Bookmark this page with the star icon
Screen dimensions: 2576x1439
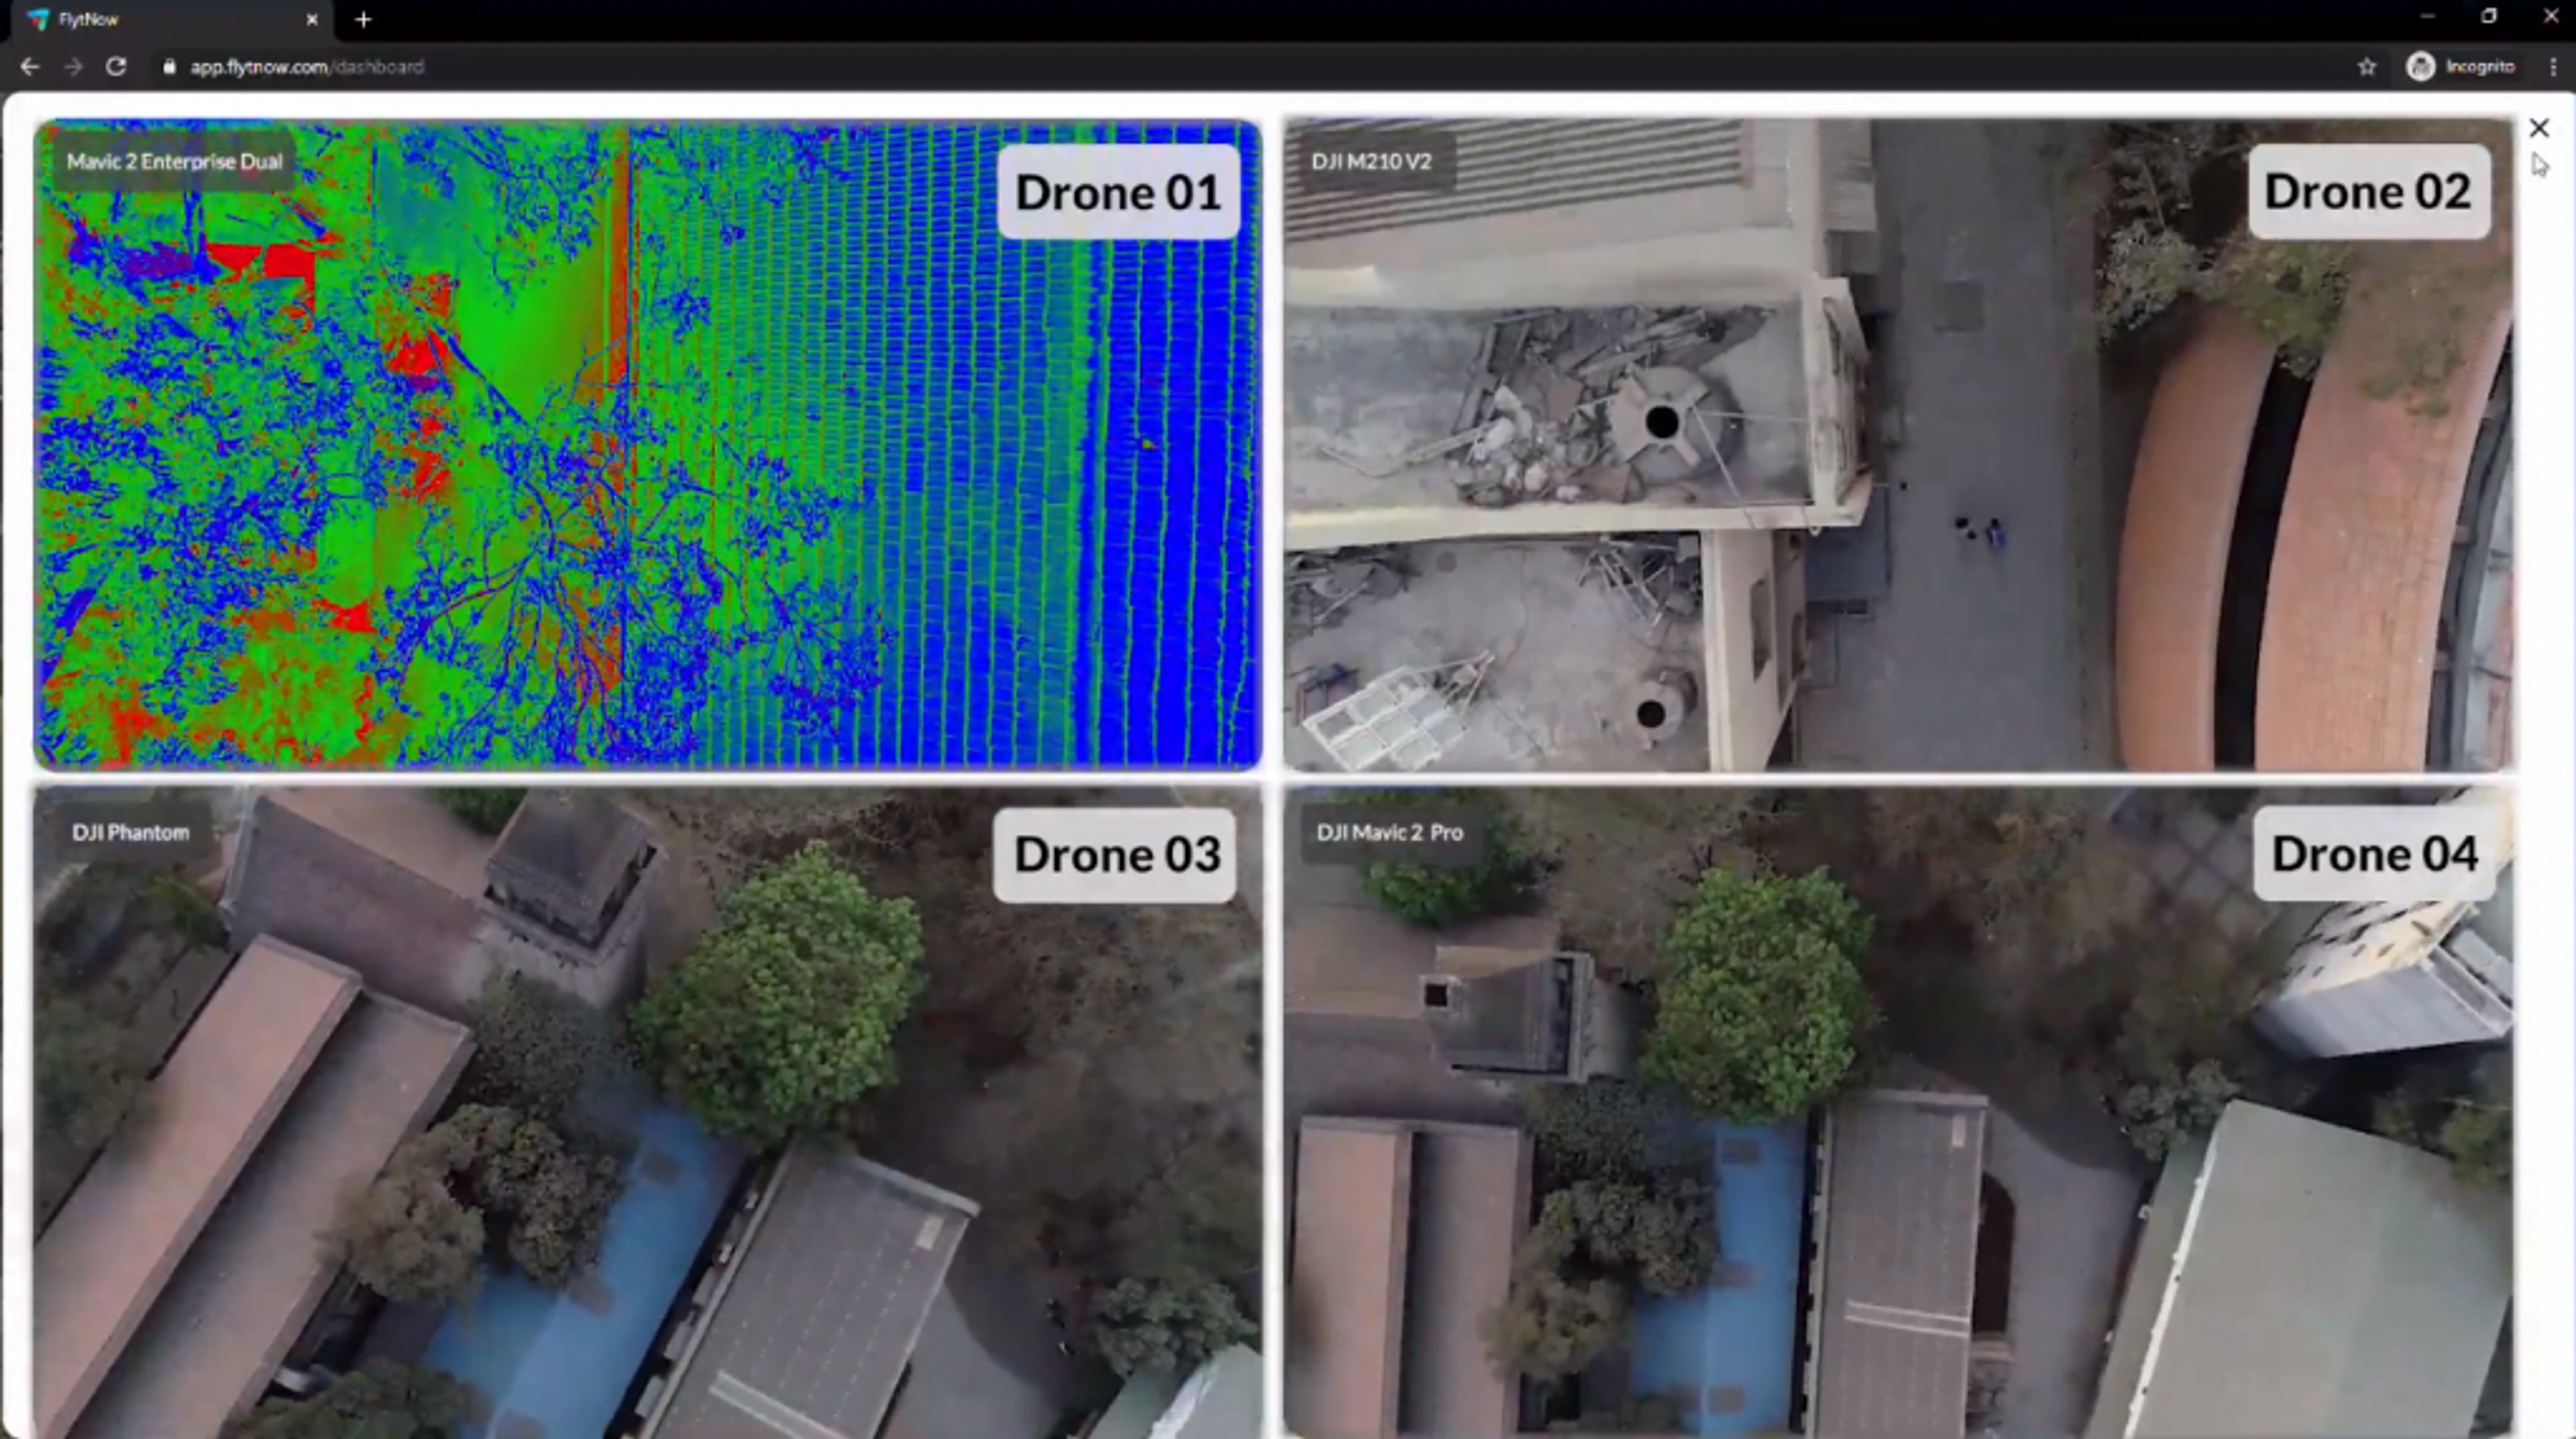coord(2366,67)
